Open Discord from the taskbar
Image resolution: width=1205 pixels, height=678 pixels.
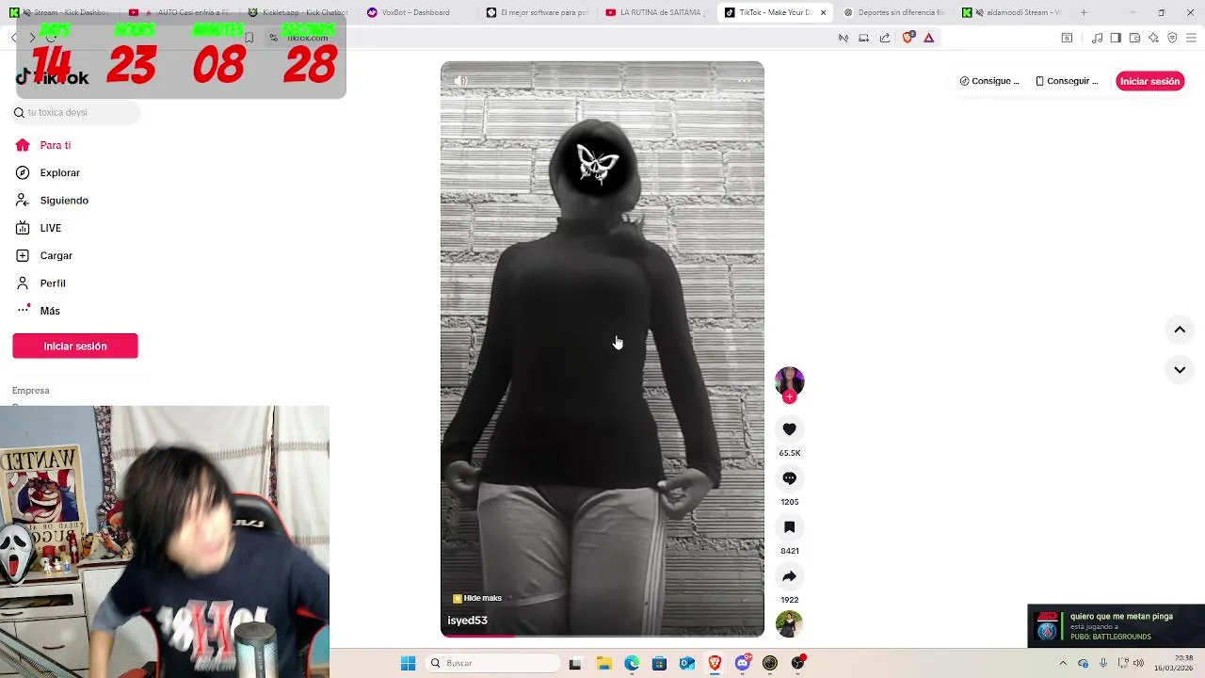743,663
